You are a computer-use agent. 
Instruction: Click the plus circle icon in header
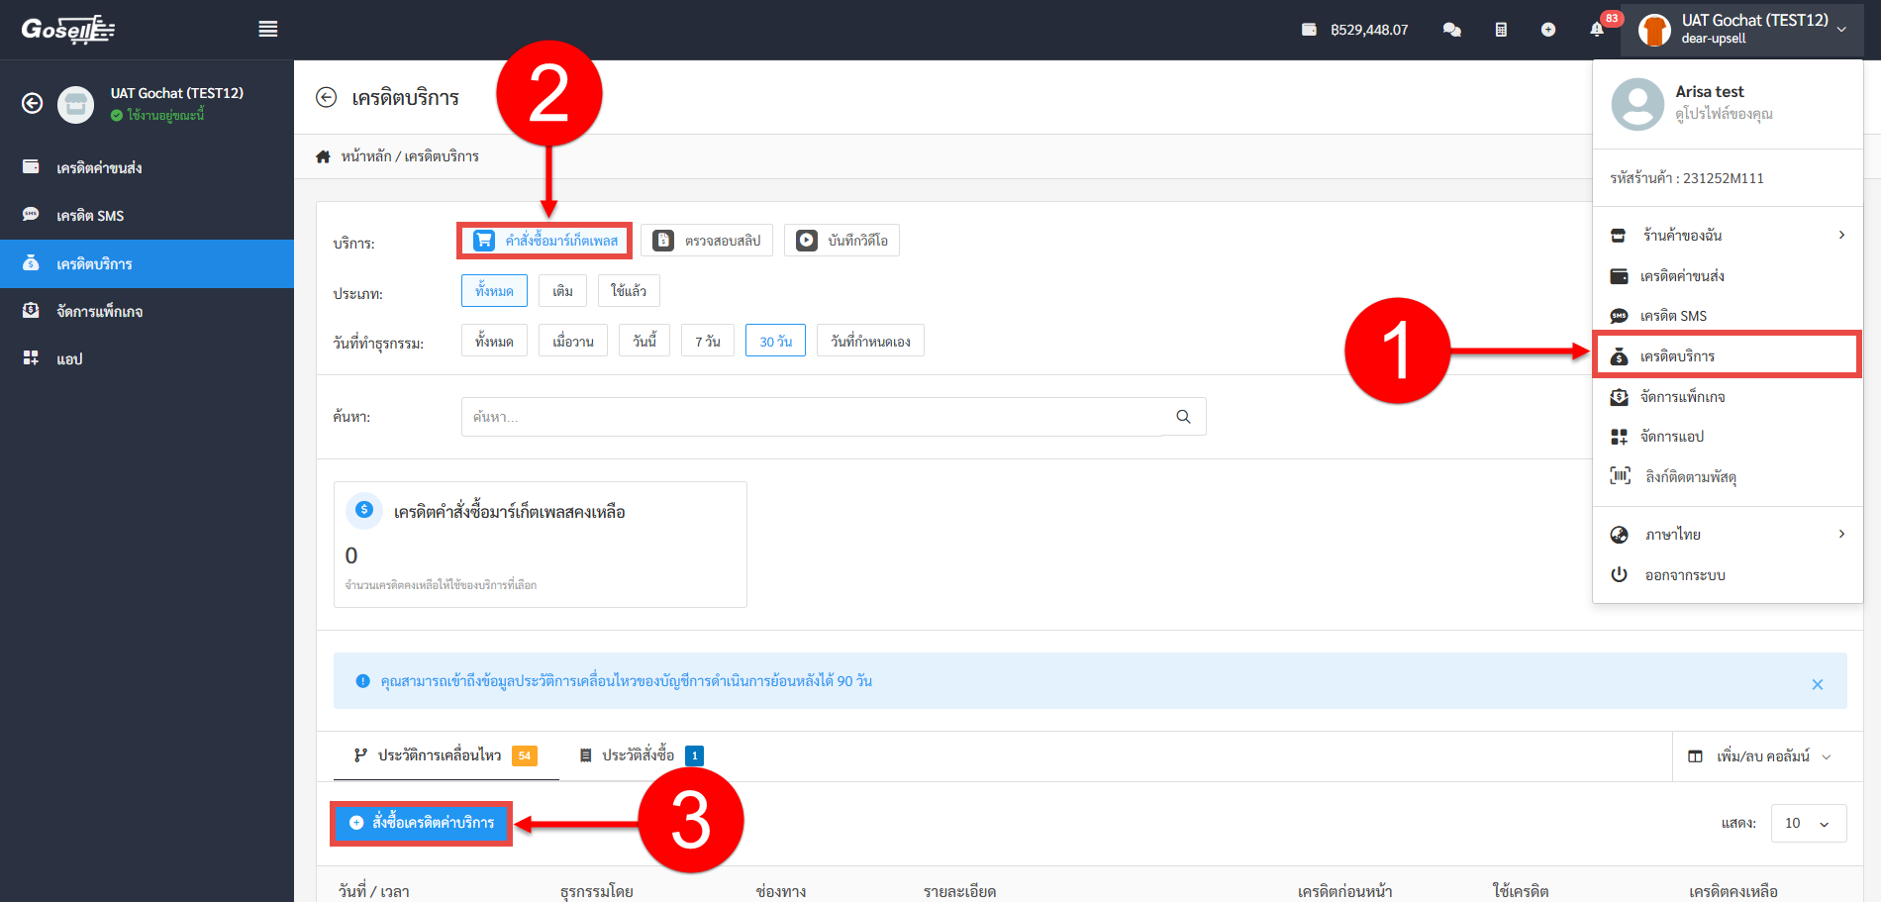tap(1548, 30)
